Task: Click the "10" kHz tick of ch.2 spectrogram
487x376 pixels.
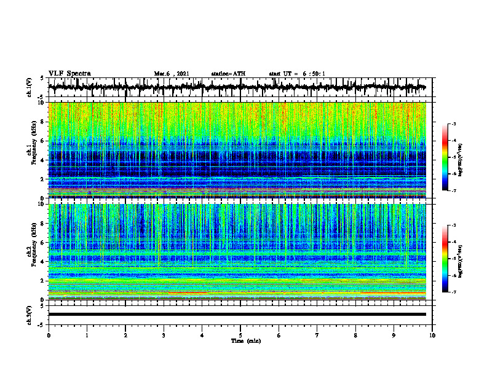Action: pos(42,204)
